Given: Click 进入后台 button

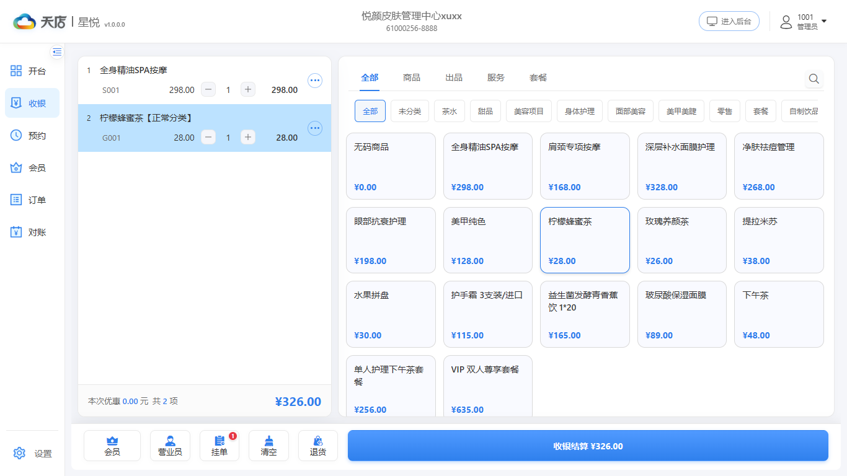Looking at the screenshot, I should pos(729,21).
